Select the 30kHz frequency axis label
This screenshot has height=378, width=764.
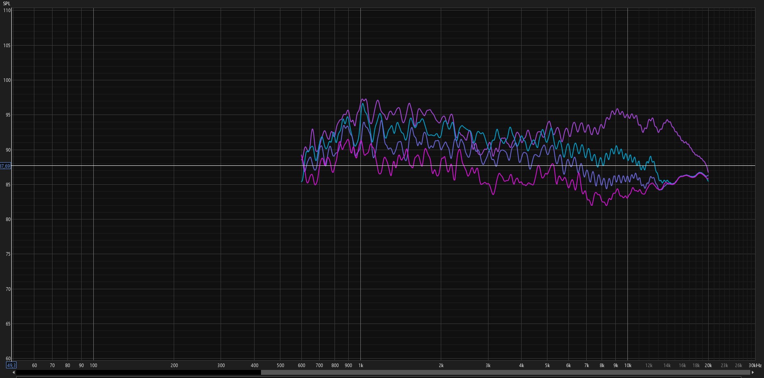755,365
